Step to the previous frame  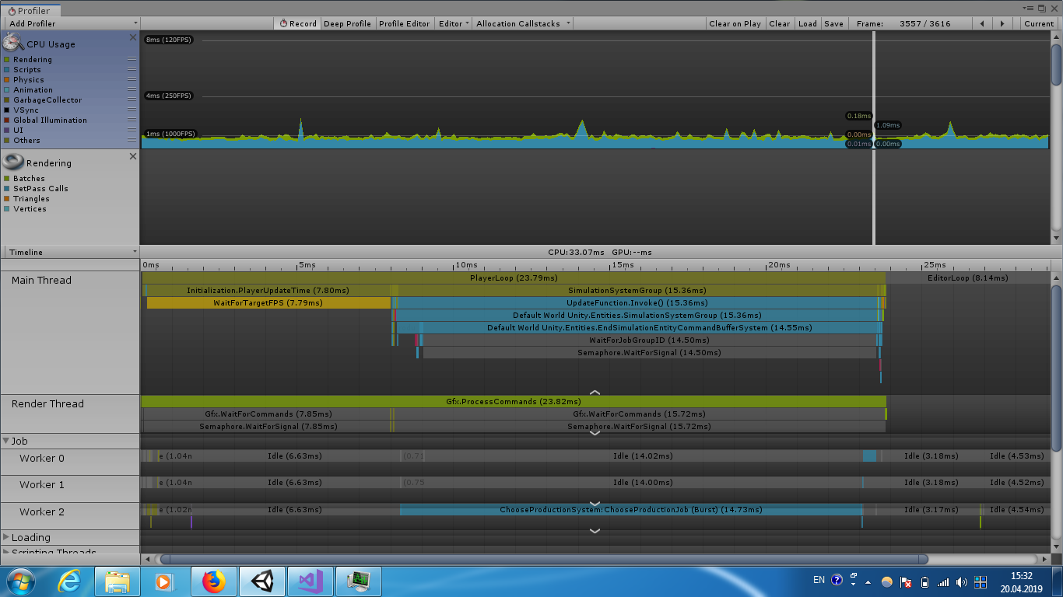tap(982, 23)
